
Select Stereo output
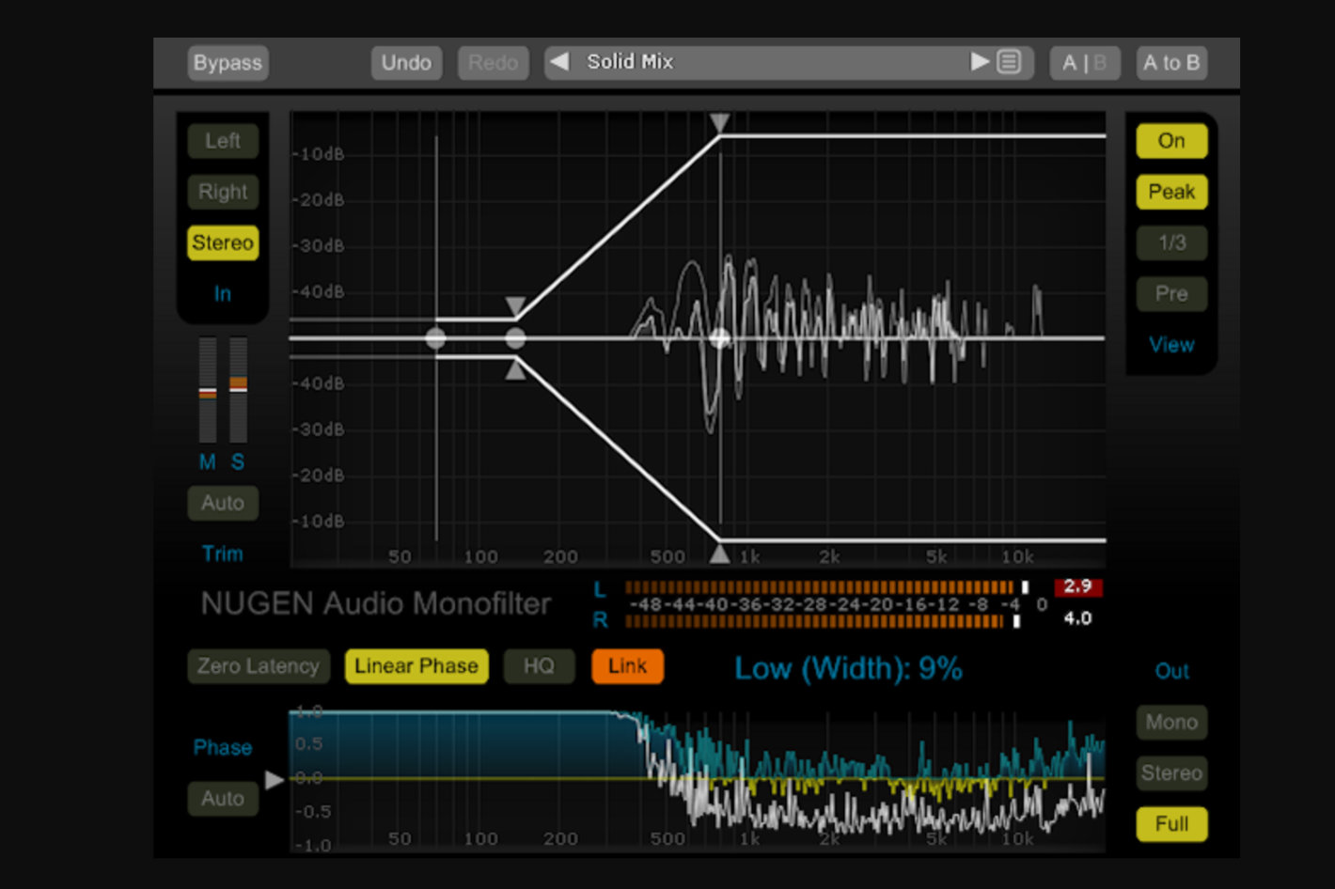[x=1171, y=773]
